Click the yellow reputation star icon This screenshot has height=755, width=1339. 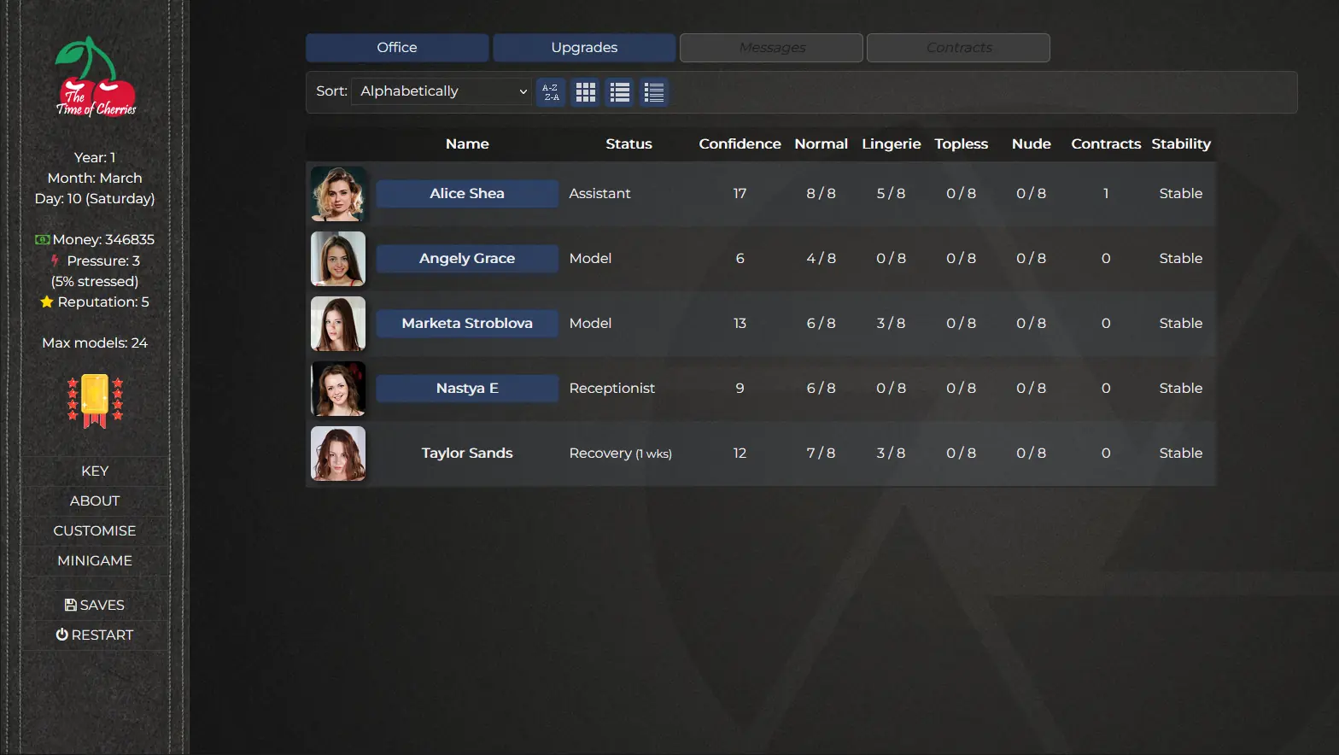(47, 302)
